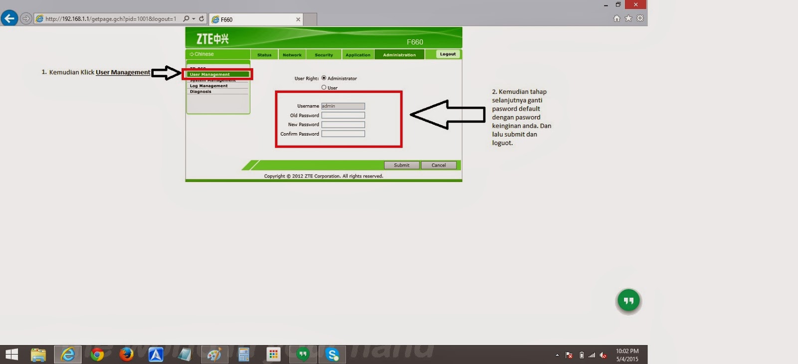Click the battery status tray icon
This screenshot has width=798, height=364.
click(582, 355)
